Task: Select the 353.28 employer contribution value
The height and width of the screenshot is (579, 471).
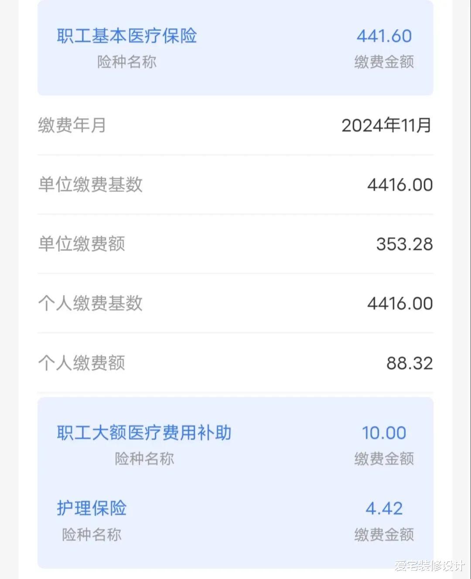Action: (404, 244)
